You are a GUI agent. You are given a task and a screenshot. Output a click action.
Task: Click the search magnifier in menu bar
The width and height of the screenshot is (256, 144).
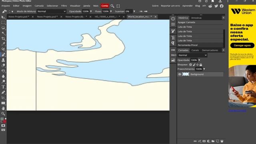(x=112, y=6)
